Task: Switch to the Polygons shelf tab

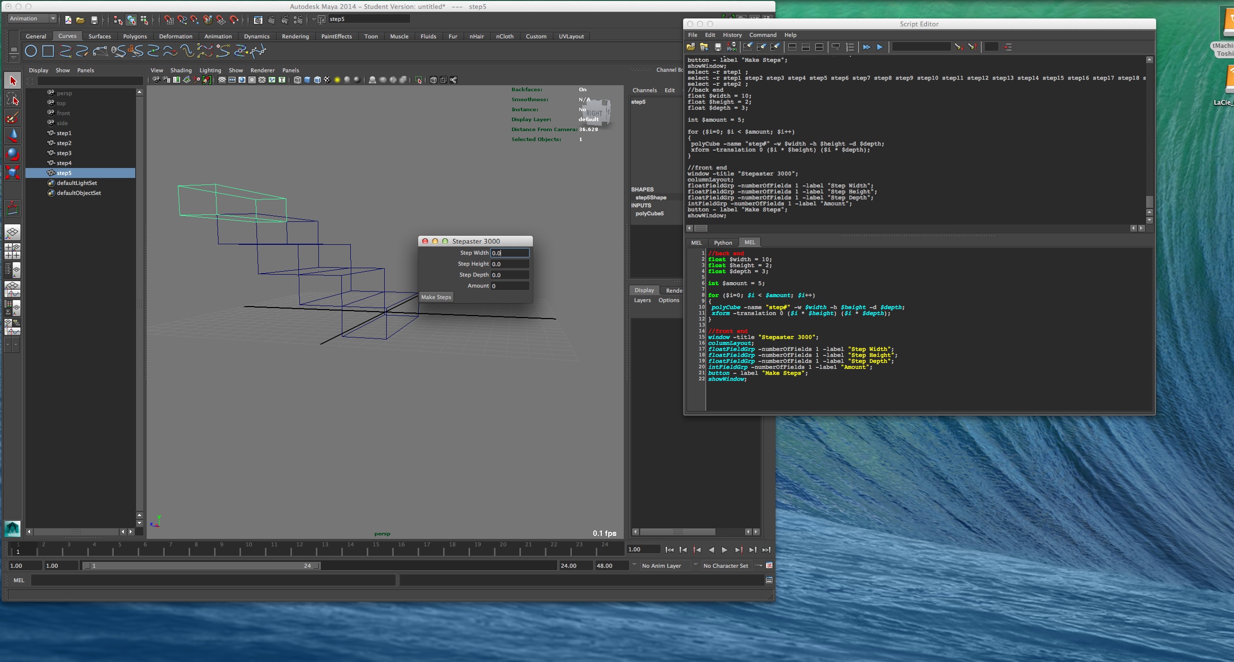Action: coord(135,36)
